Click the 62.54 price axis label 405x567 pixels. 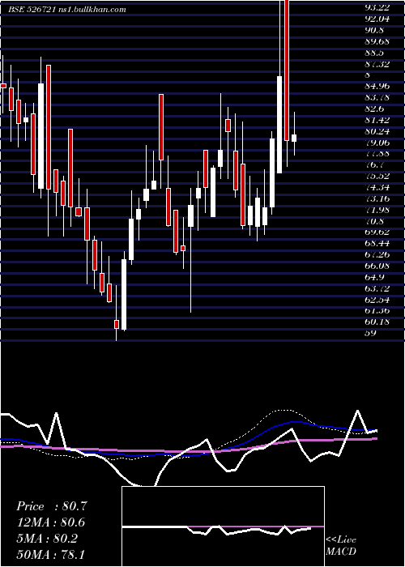(x=377, y=300)
